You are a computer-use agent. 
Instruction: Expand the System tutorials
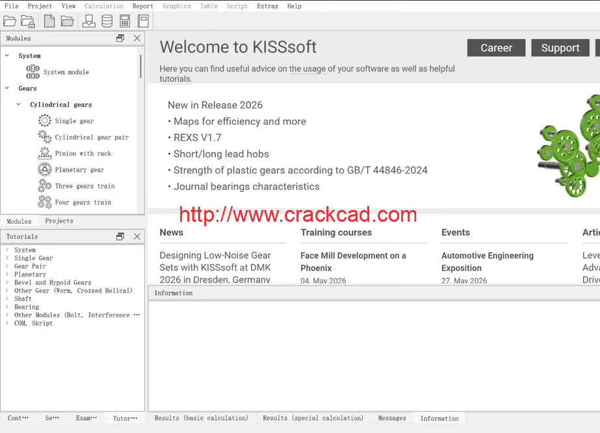point(7,250)
